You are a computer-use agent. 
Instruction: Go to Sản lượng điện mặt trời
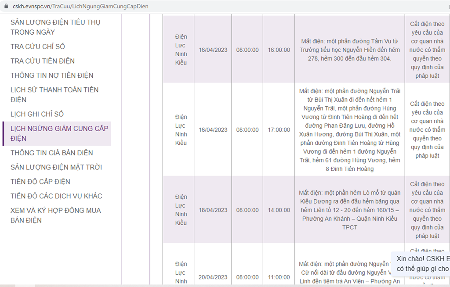pyautogui.click(x=56, y=167)
